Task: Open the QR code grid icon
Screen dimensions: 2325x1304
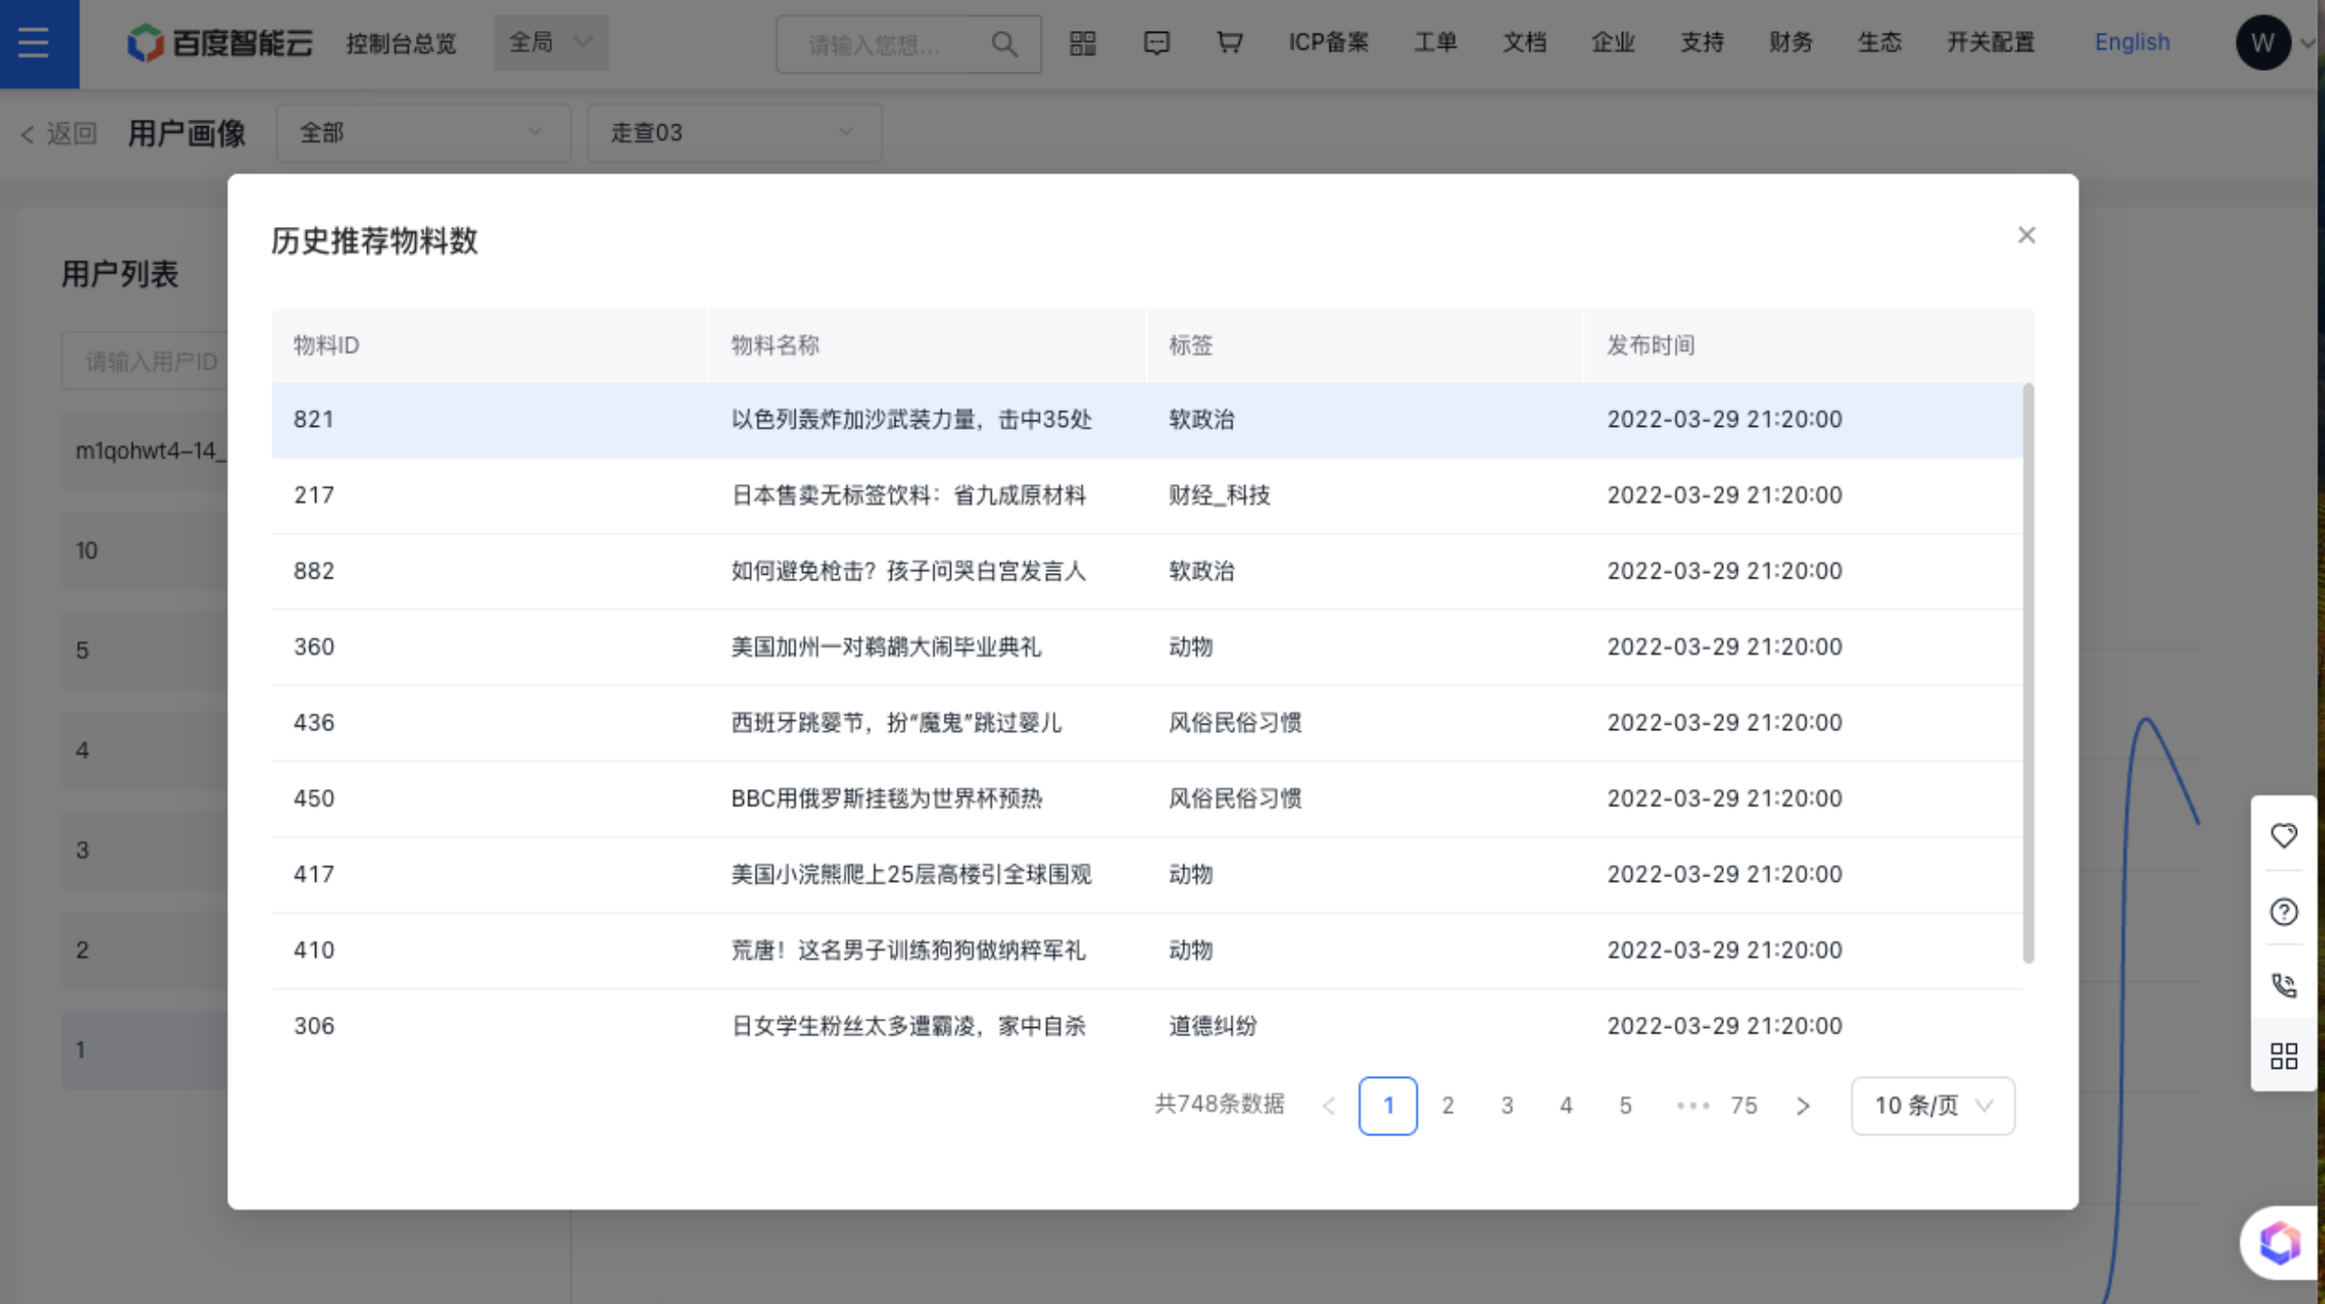Action: coord(1083,43)
